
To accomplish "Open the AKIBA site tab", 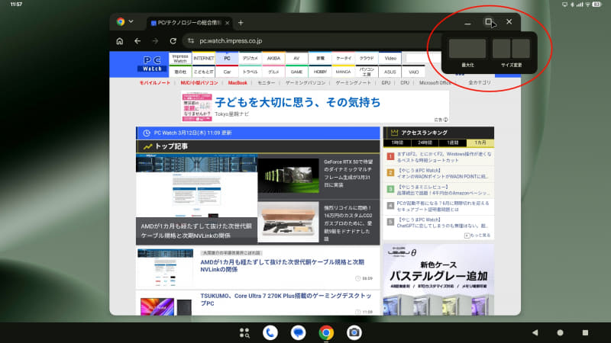I will pos(273,59).
